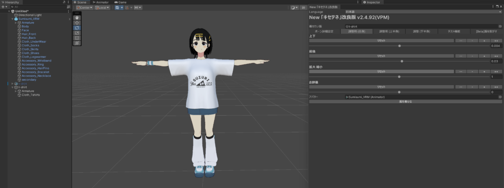Select the Move tool in scene toolbar
Image resolution: width=504 pixels, height=188 pixels.
tap(77, 23)
